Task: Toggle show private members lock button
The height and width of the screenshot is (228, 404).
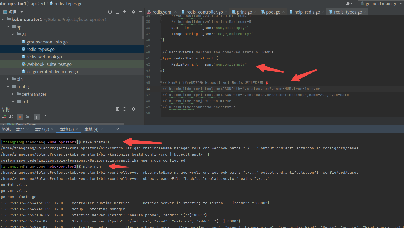Action: [20, 117]
